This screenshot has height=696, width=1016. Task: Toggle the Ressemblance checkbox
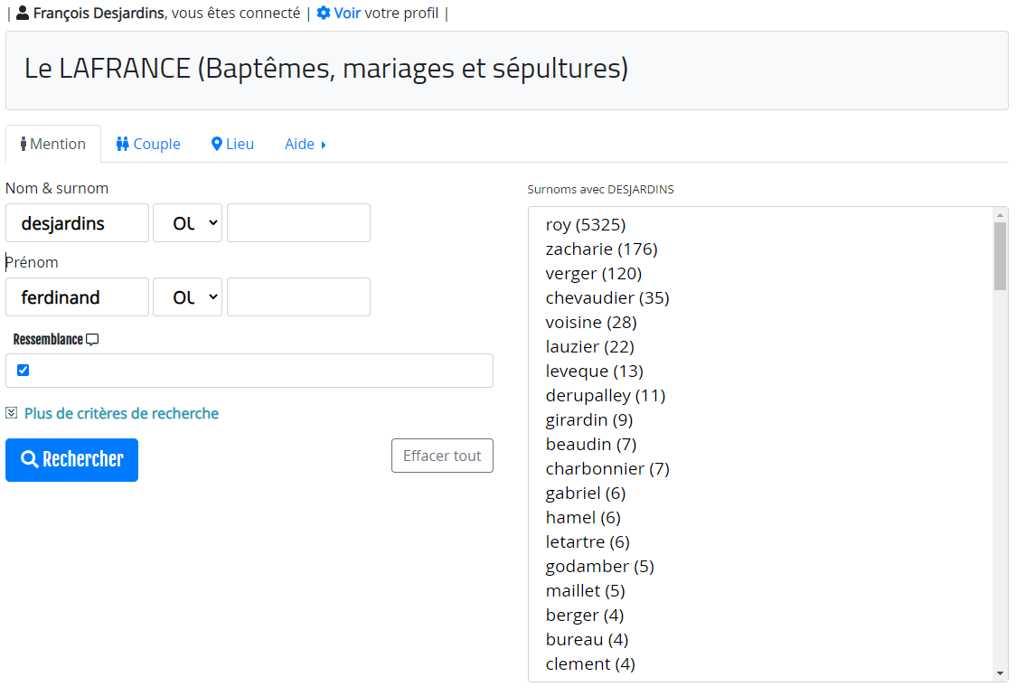[24, 370]
